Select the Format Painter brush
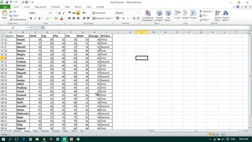The image size is (252, 142). click(11, 19)
